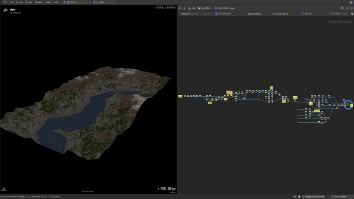Enable the Tile Vis checkbox
The image size is (354, 199).
point(302,14)
